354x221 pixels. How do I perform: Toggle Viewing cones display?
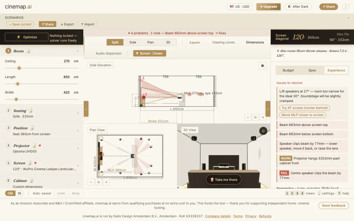(223, 42)
